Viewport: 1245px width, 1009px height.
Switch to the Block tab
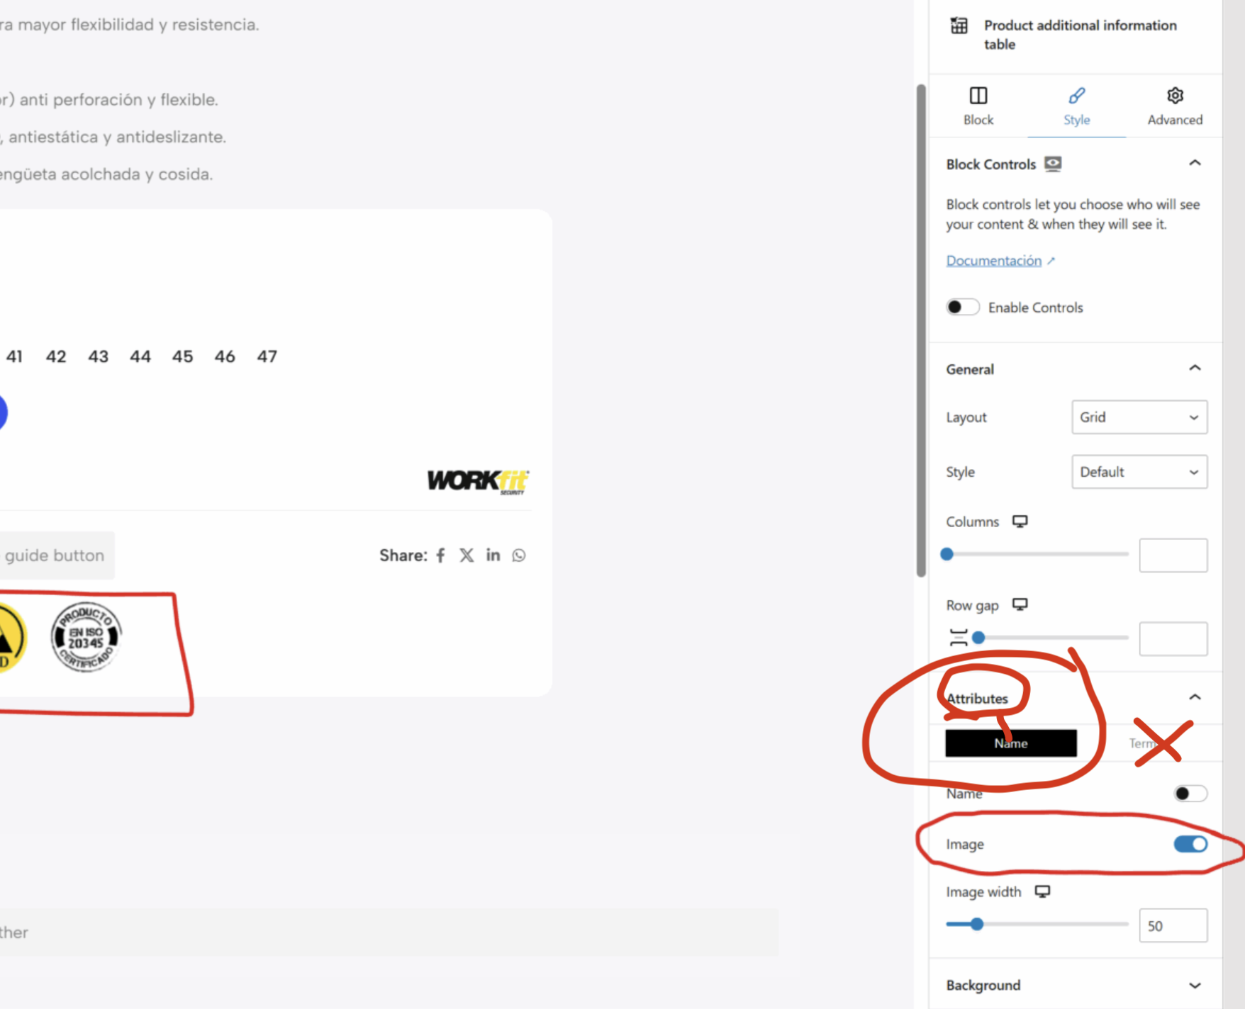click(978, 106)
